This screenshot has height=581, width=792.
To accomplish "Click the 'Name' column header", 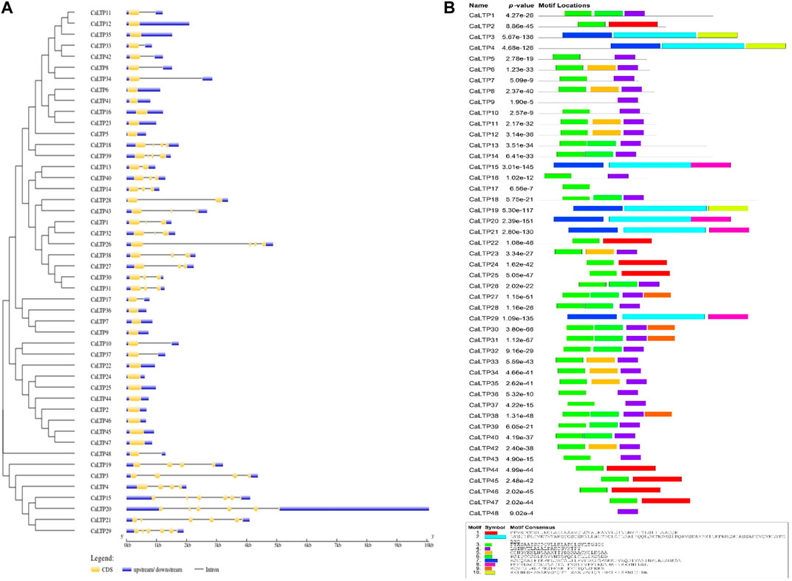I will (x=478, y=6).
